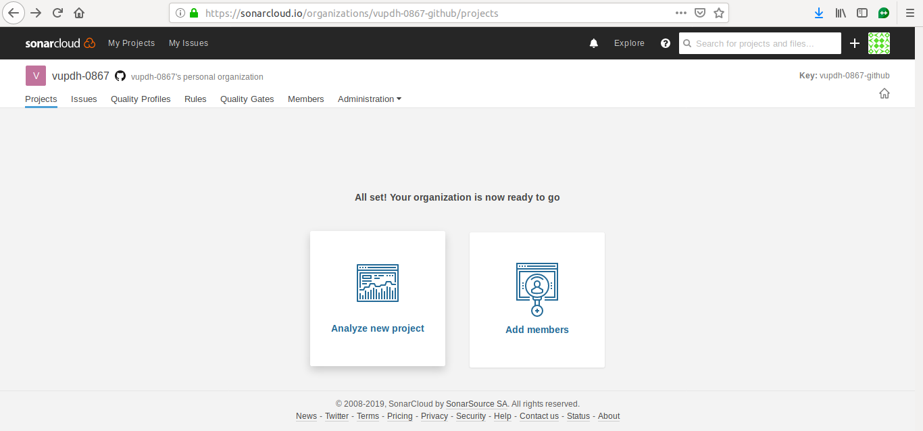Open the Privacy footer link

(434, 416)
